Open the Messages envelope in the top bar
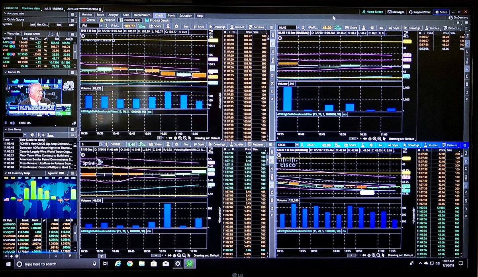 [396, 12]
